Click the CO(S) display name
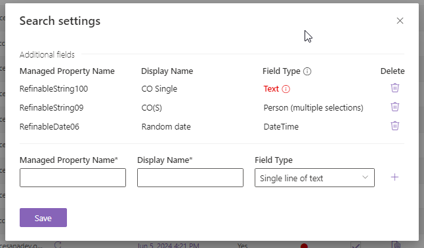 click(x=152, y=107)
